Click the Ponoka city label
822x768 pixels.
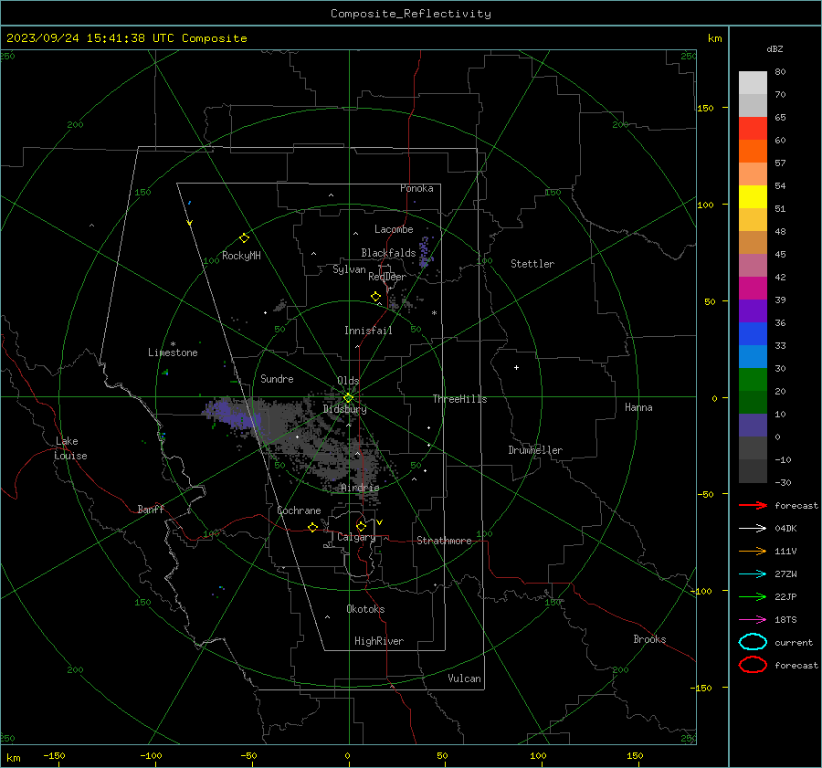point(416,188)
